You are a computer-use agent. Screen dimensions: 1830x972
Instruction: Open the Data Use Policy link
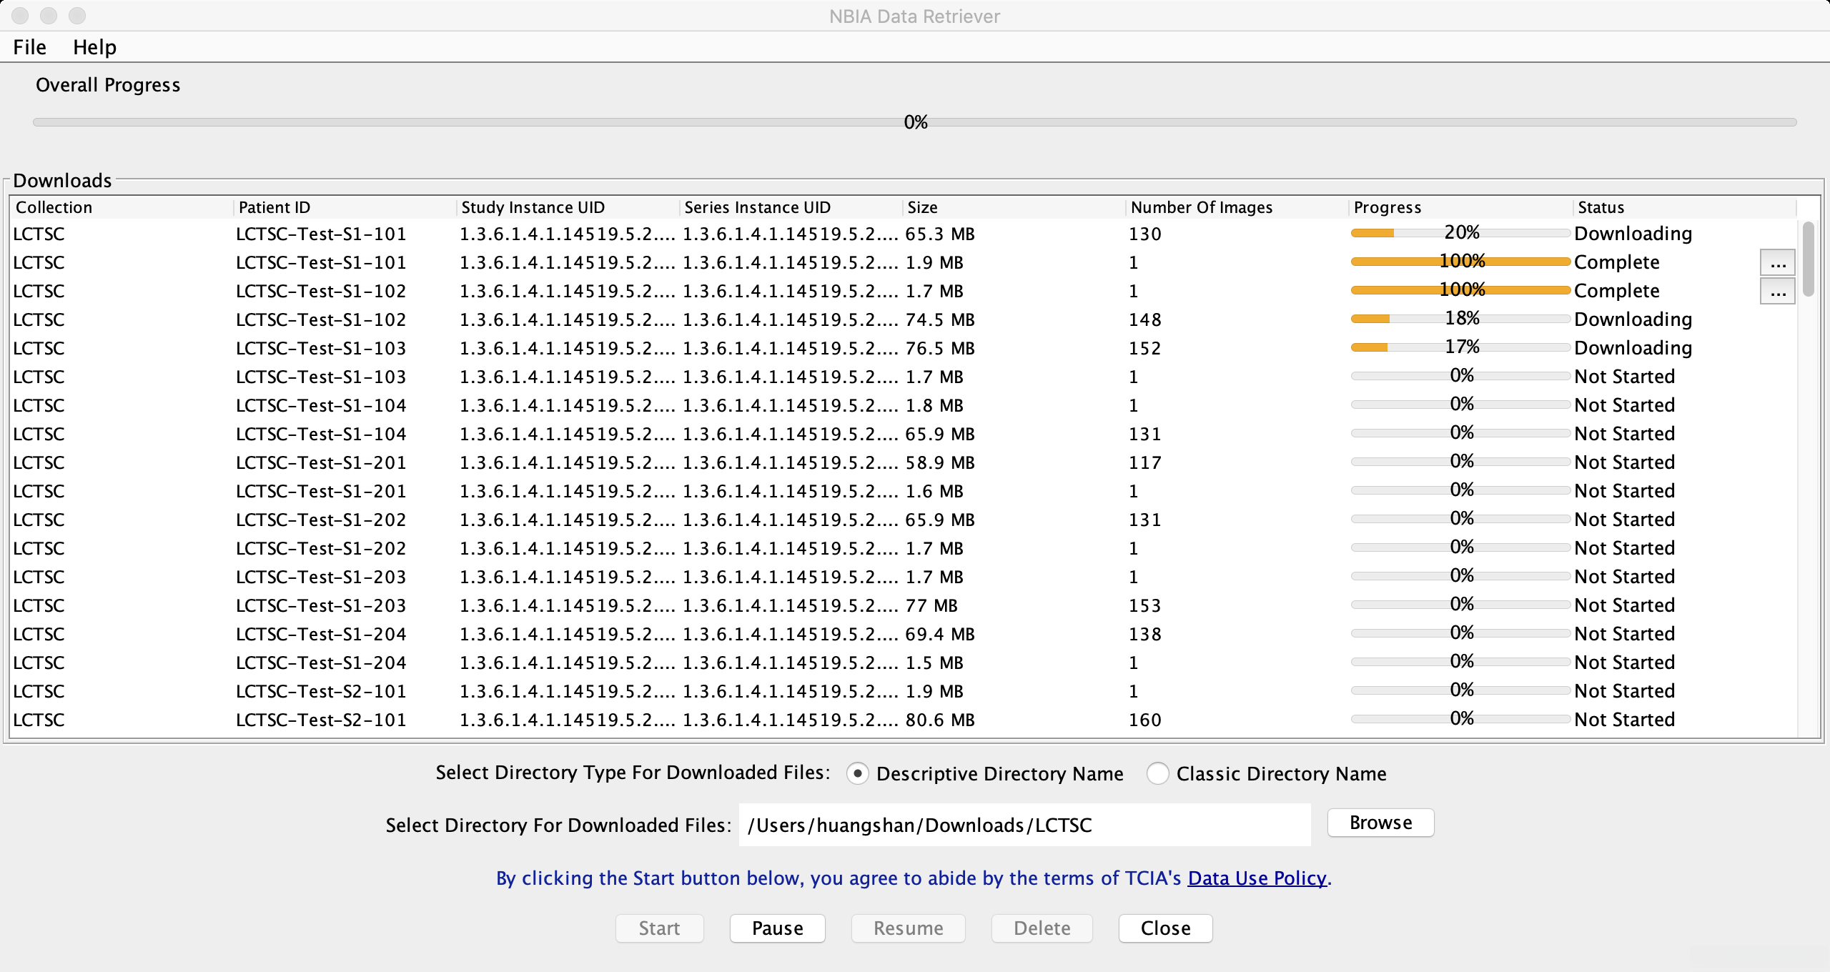(1256, 878)
